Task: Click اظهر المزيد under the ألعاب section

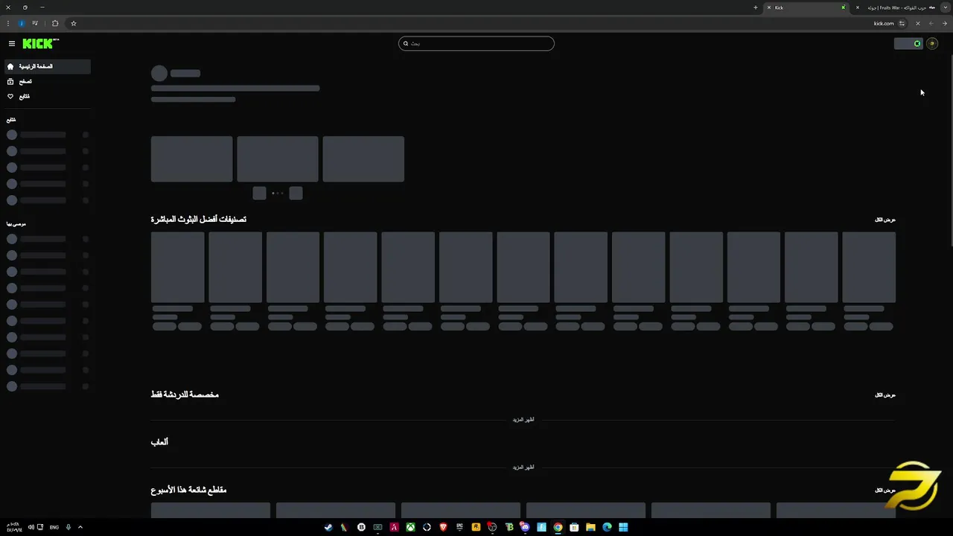Action: click(523, 468)
